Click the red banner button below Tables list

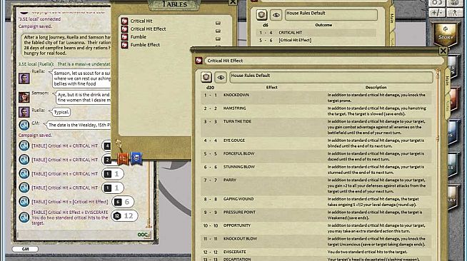pos(123,159)
